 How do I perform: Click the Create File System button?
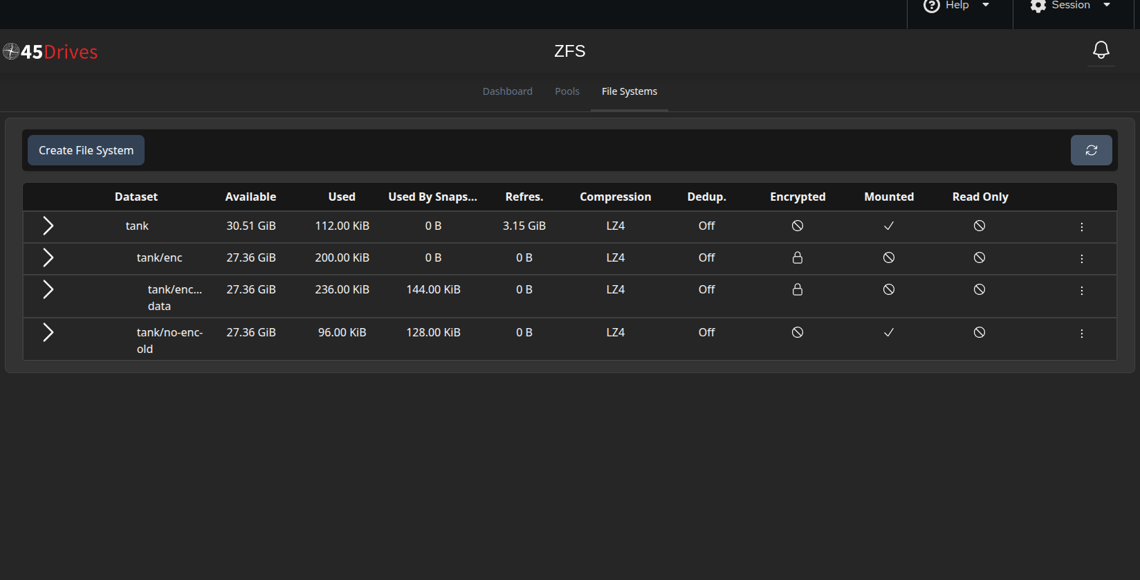[86, 150]
